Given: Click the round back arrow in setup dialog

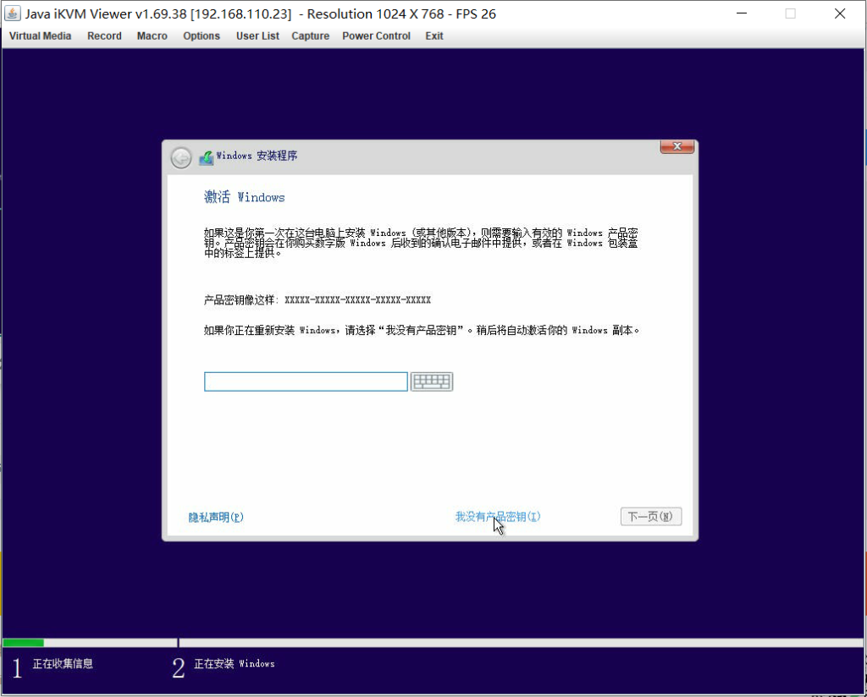Looking at the screenshot, I should (181, 157).
